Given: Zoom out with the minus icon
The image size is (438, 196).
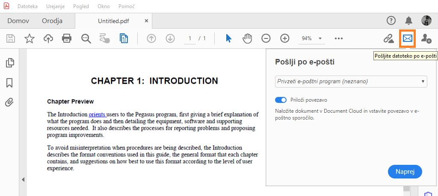Looking at the screenshot, I should [x=266, y=38].
